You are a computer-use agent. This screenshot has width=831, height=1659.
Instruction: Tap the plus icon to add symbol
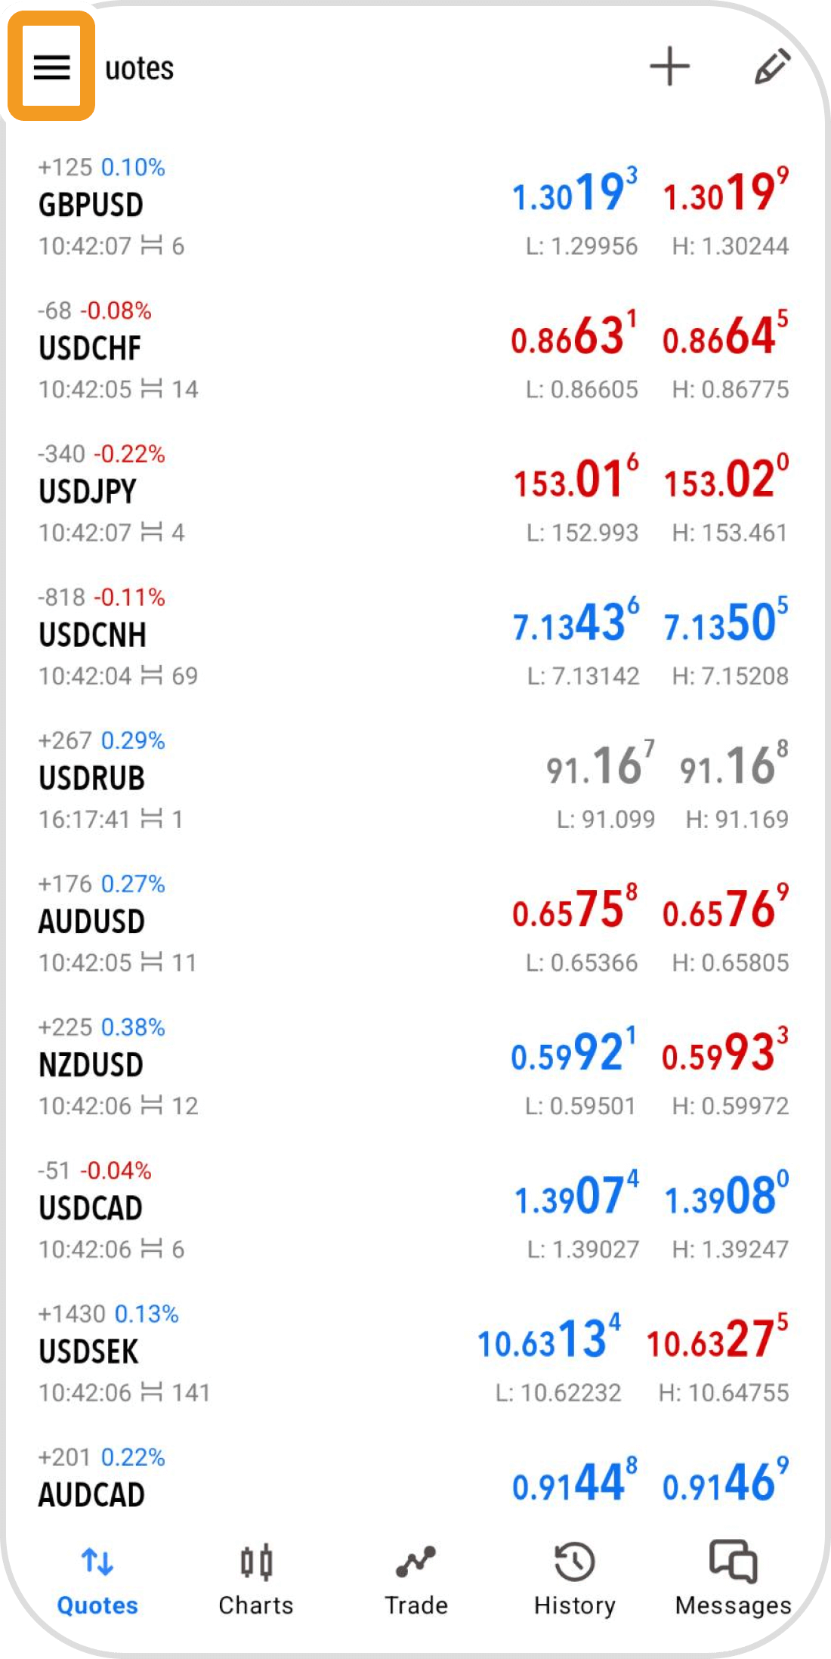(669, 66)
